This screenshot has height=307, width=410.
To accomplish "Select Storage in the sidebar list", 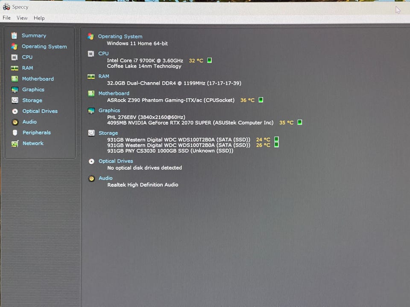I will [x=32, y=100].
